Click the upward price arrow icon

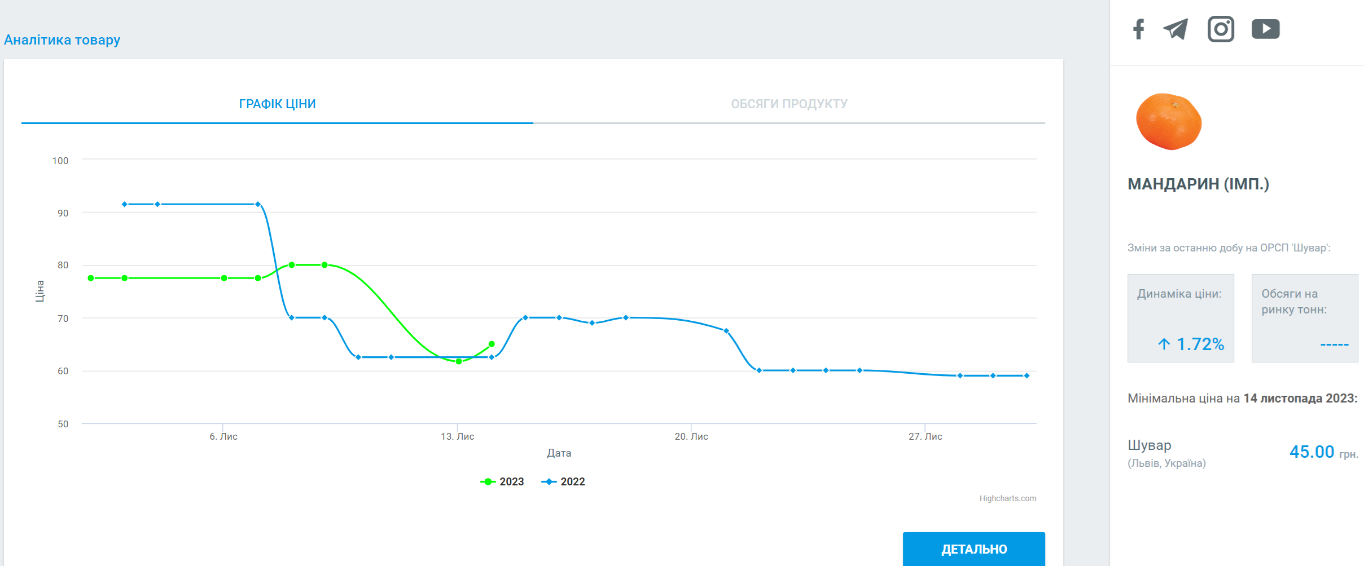pos(1164,344)
